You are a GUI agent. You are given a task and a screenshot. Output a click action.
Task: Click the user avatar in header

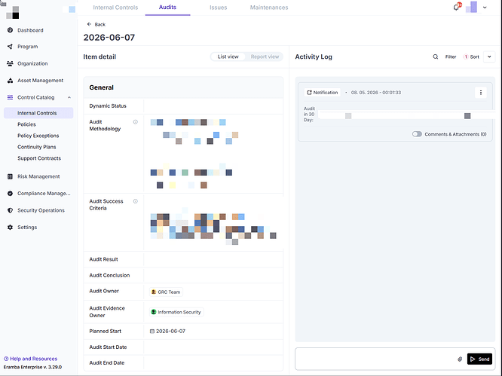point(472,7)
